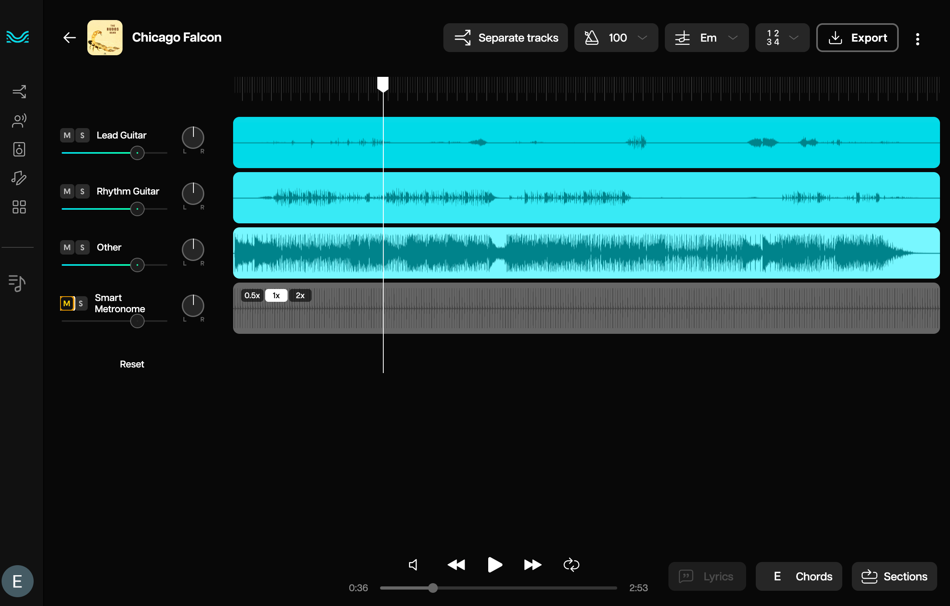Screen dimensions: 950x606
Task: Unmute the Smart Metronome track
Action: pyautogui.click(x=67, y=303)
